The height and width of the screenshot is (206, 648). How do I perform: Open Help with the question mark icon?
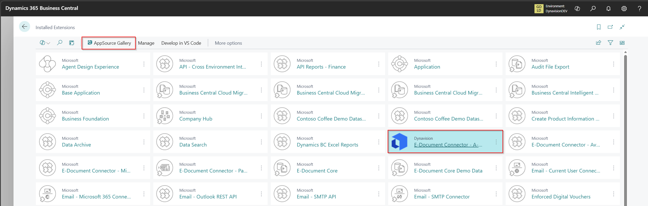tap(639, 9)
